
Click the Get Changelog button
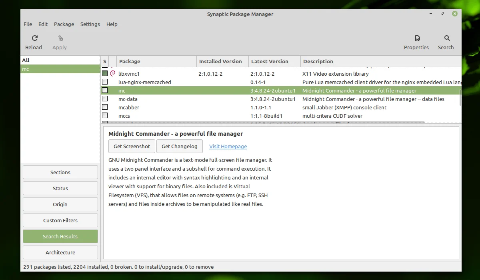180,146
